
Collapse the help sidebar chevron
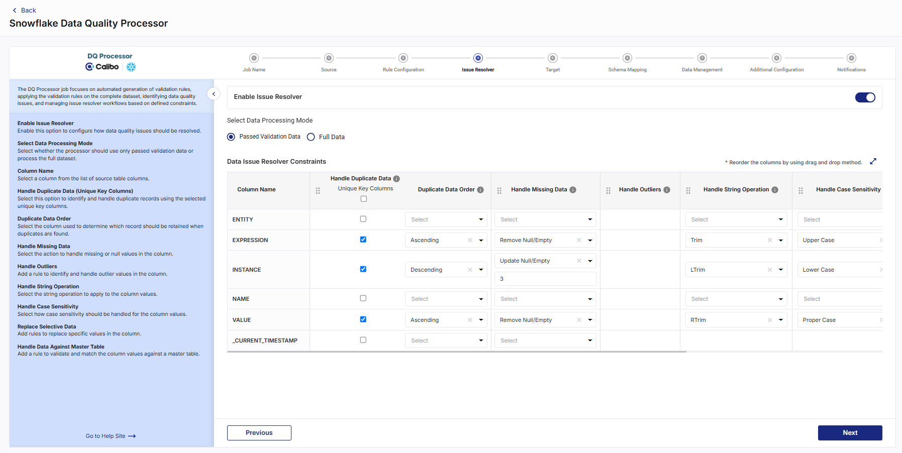(214, 94)
